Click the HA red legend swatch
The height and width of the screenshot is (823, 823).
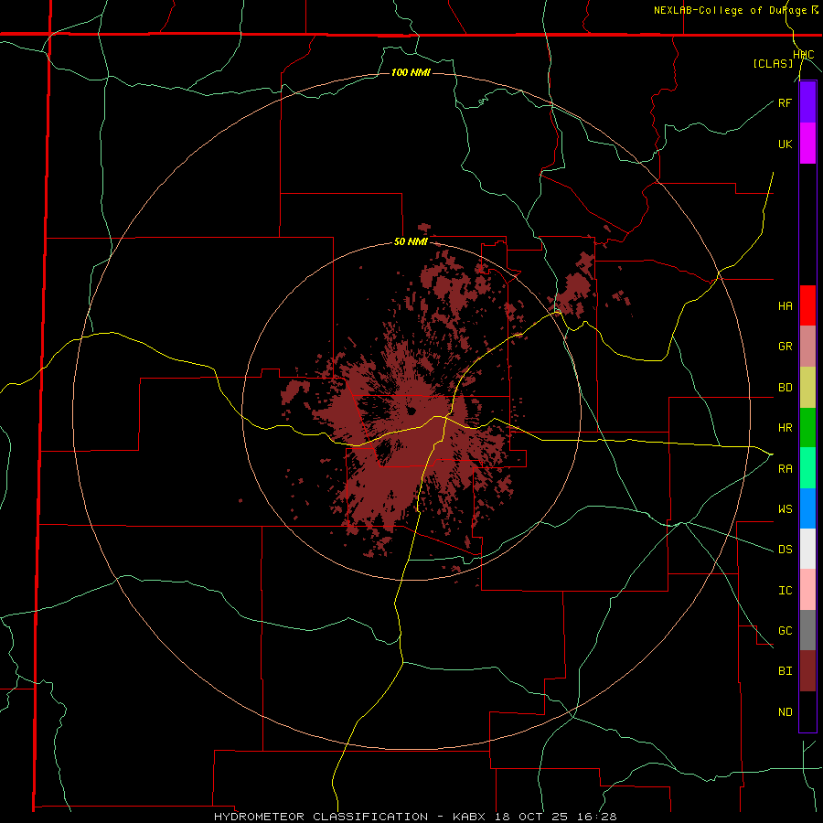pos(807,305)
